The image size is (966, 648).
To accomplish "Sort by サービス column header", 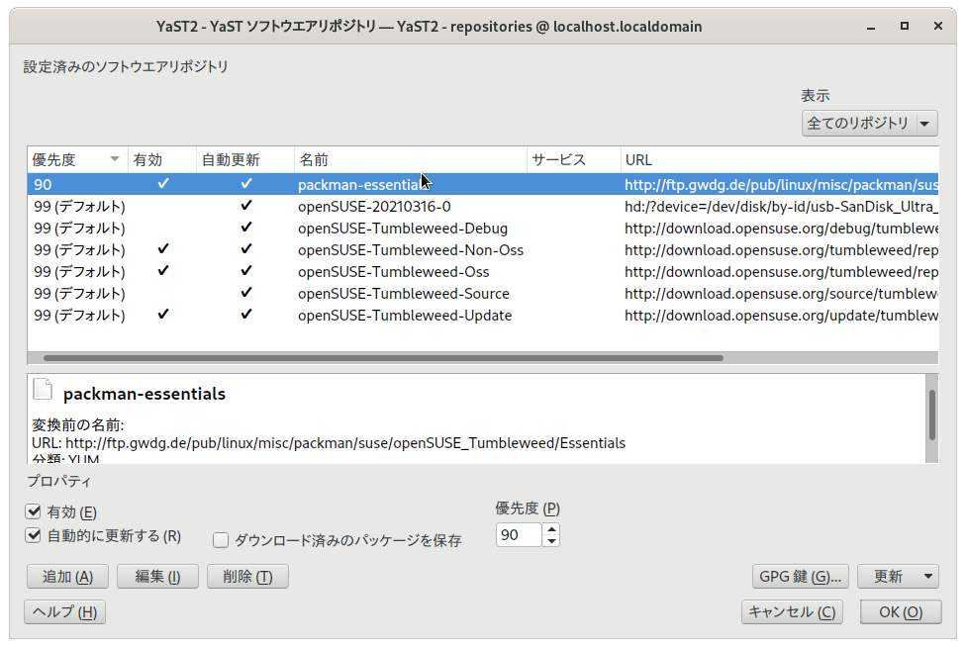I will 574,159.
